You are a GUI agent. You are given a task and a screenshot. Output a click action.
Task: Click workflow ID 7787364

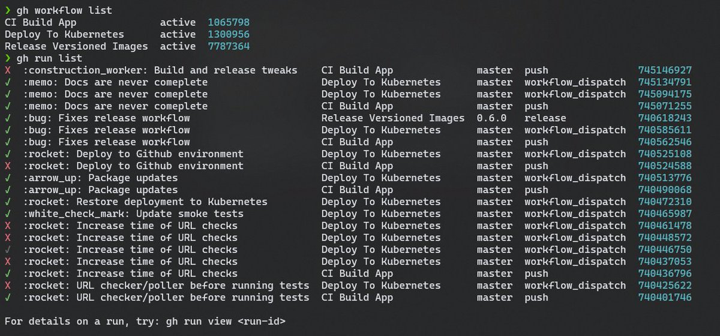click(x=229, y=46)
